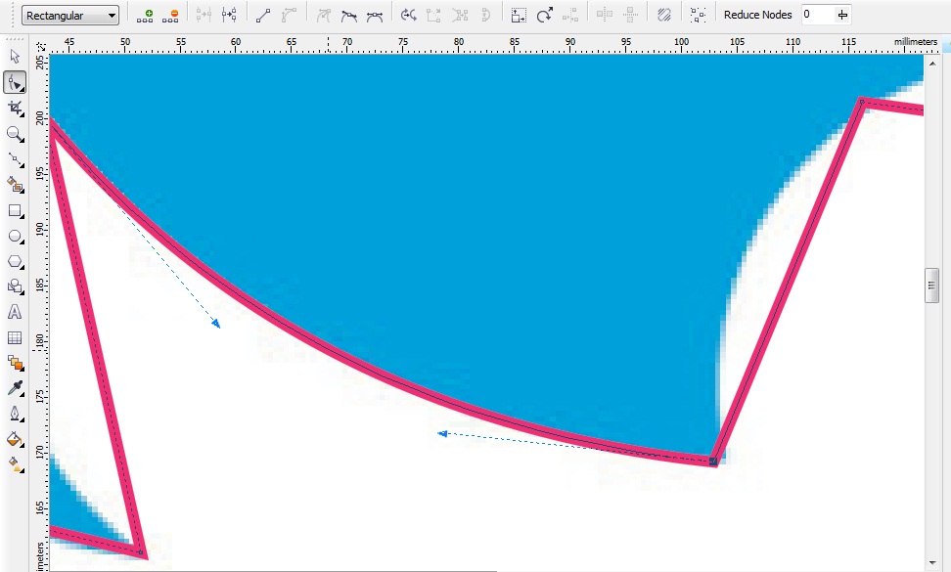951x572 pixels.
Task: Select the Freehand curve tool
Action: (14, 160)
